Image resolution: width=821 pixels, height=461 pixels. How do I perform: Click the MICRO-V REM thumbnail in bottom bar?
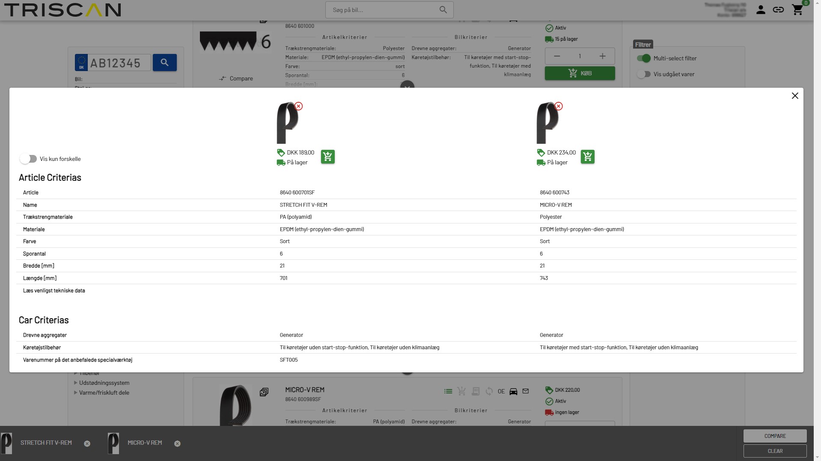(x=113, y=443)
